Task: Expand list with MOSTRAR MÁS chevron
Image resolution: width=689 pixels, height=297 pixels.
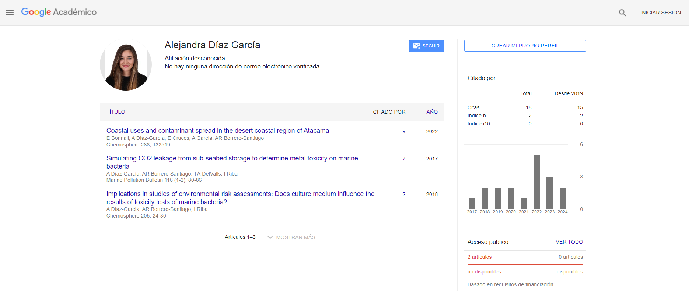Action: point(270,237)
